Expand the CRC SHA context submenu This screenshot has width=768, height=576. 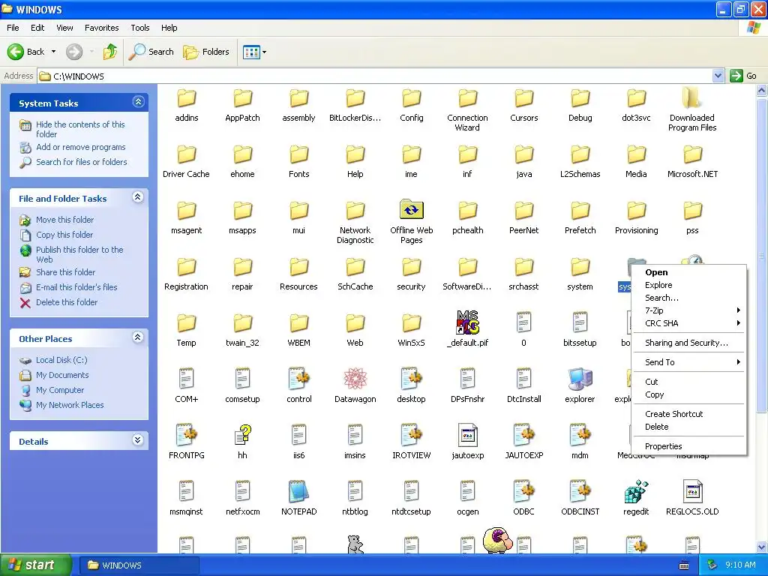[x=688, y=323]
